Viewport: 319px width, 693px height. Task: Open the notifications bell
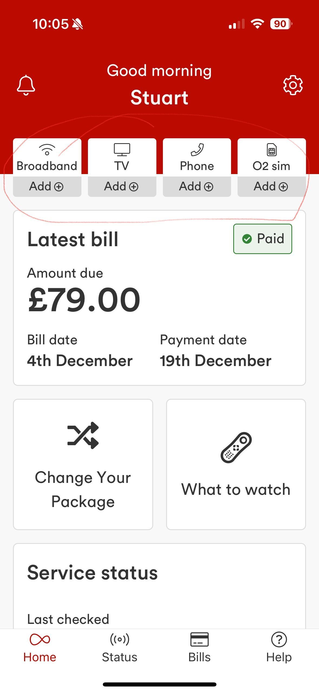(x=26, y=85)
